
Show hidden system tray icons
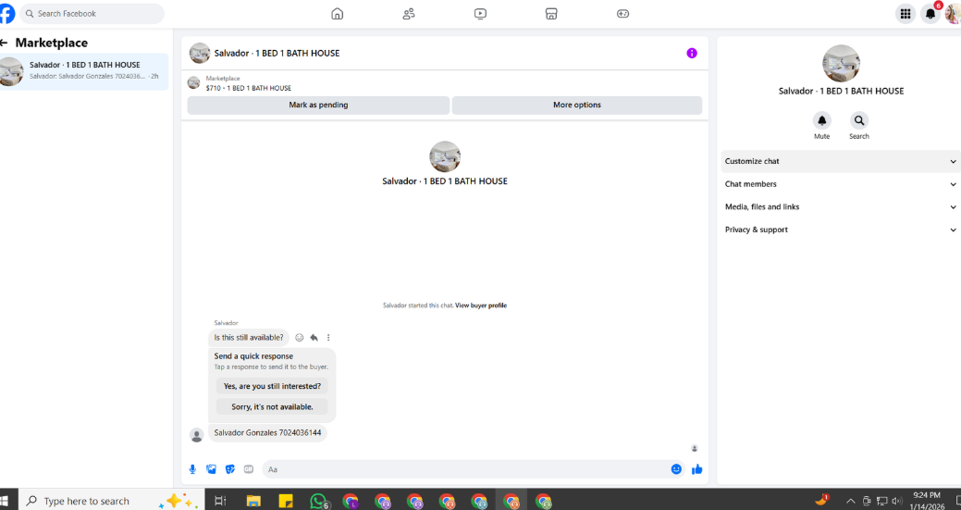pos(851,501)
